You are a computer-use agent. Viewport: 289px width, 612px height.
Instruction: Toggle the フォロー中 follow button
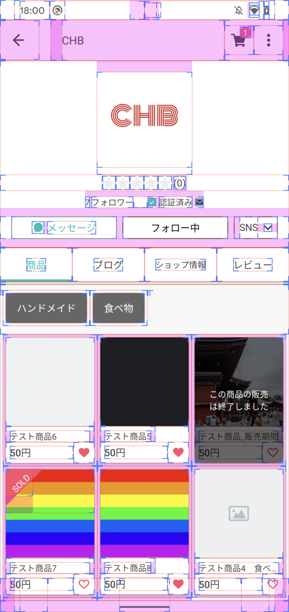point(176,228)
